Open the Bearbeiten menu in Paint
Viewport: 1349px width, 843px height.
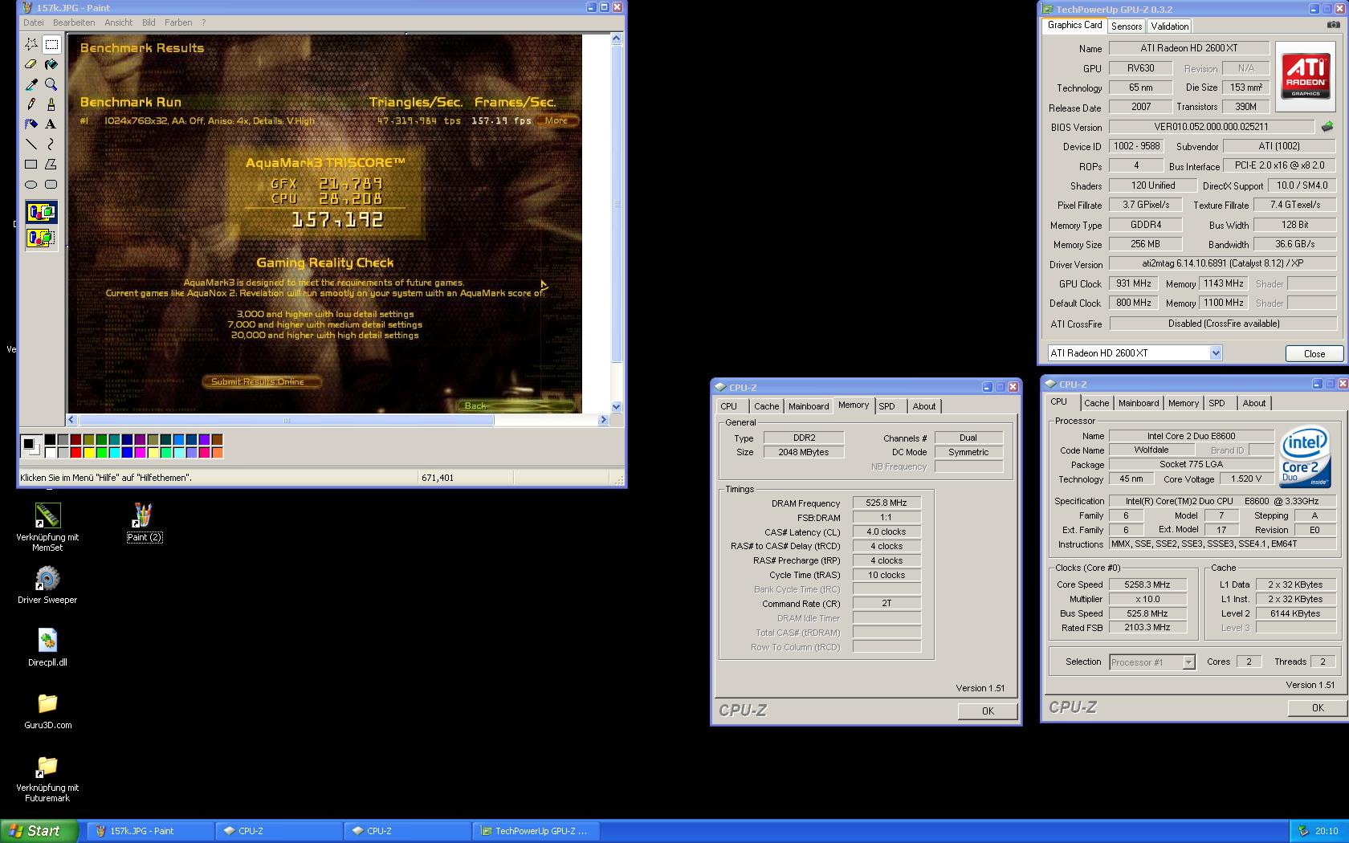[x=74, y=22]
